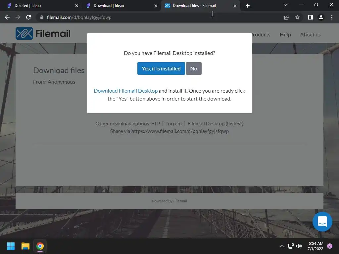
Task: Reload the current page
Action: (28, 17)
